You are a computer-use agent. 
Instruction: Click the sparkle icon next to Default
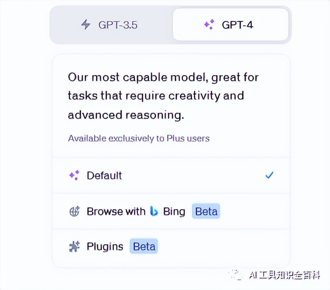click(x=74, y=175)
